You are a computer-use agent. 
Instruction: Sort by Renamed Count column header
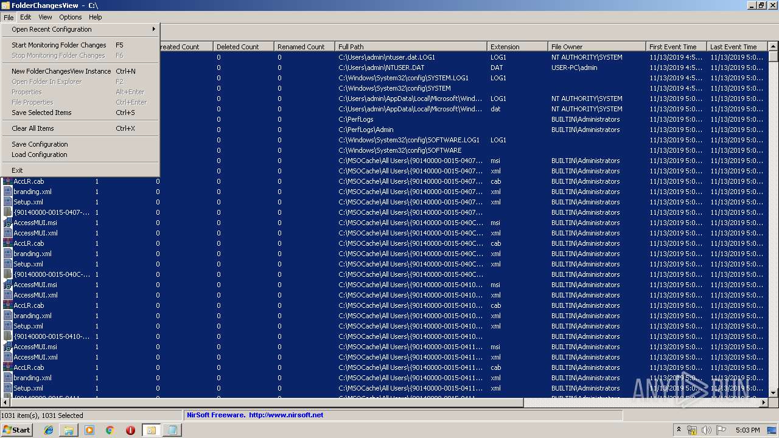click(x=304, y=47)
